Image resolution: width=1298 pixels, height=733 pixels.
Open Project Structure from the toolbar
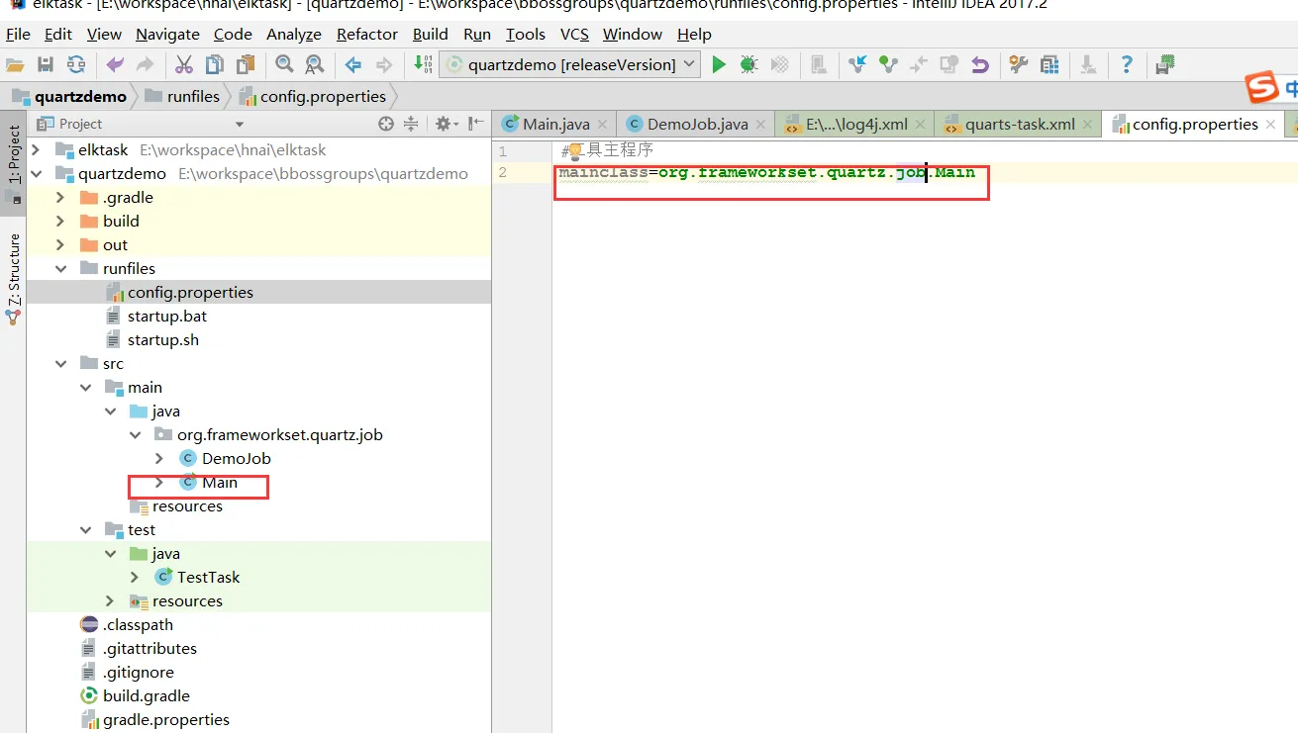(1049, 65)
